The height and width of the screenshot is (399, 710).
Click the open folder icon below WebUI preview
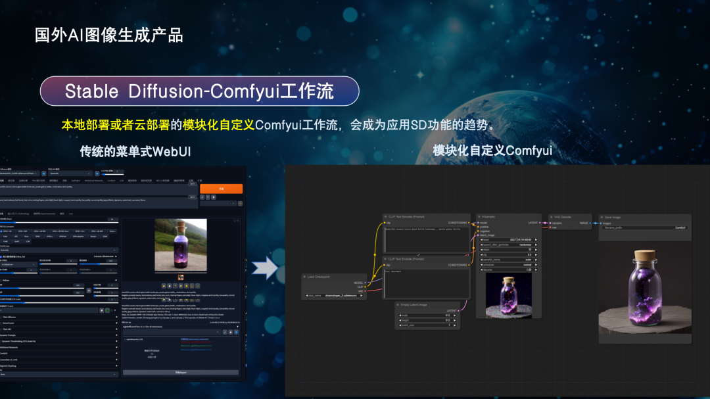[x=164, y=286]
